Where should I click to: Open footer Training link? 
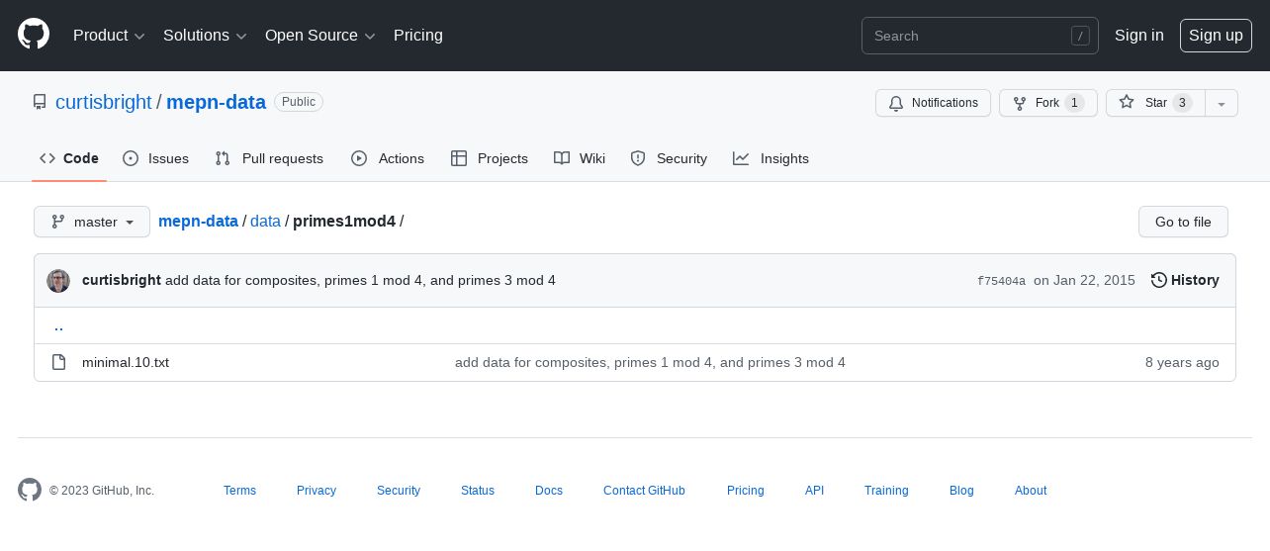point(886,491)
